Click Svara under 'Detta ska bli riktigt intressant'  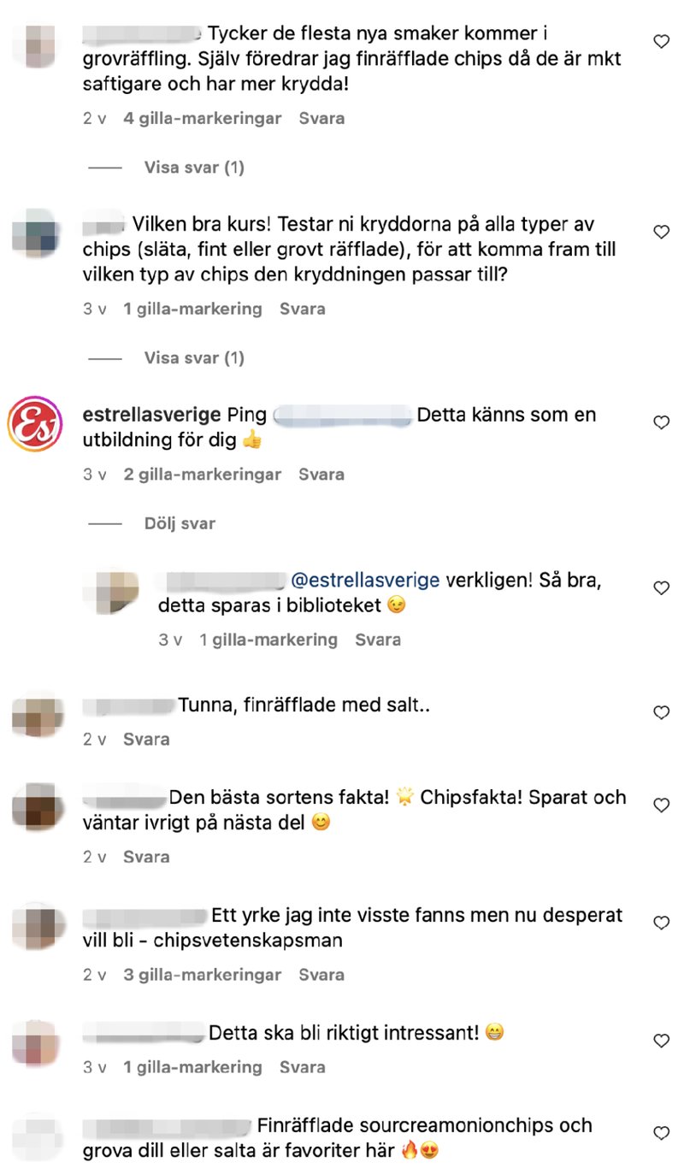click(303, 1067)
